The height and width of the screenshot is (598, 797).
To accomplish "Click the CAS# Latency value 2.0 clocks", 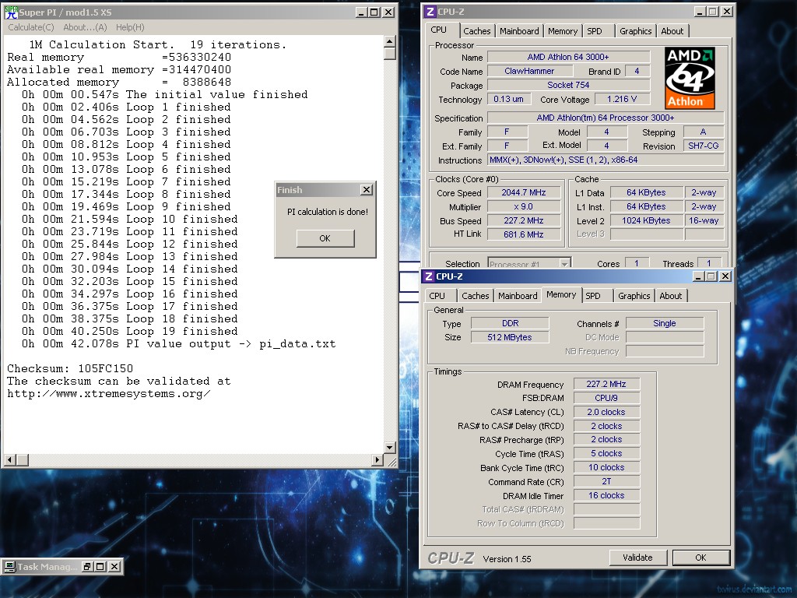I will pos(606,413).
